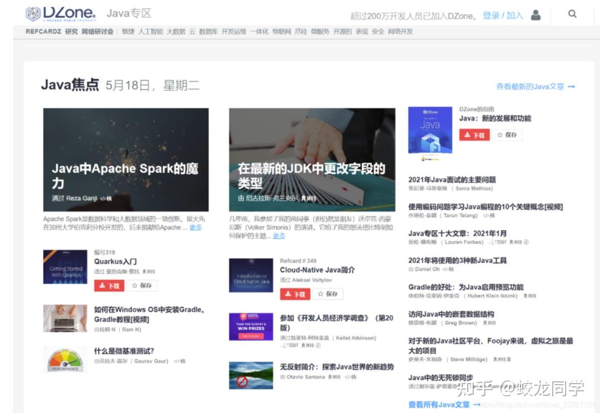Click the search magnifier icon

coord(572,14)
